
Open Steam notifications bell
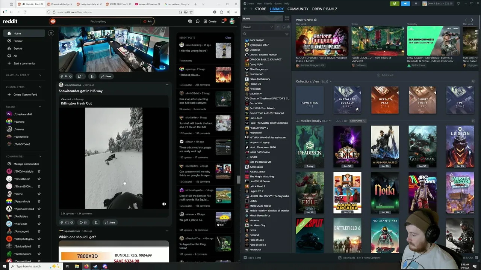416,3
